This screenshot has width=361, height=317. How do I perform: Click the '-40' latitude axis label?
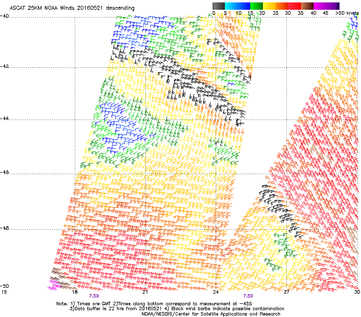pos(4,16)
